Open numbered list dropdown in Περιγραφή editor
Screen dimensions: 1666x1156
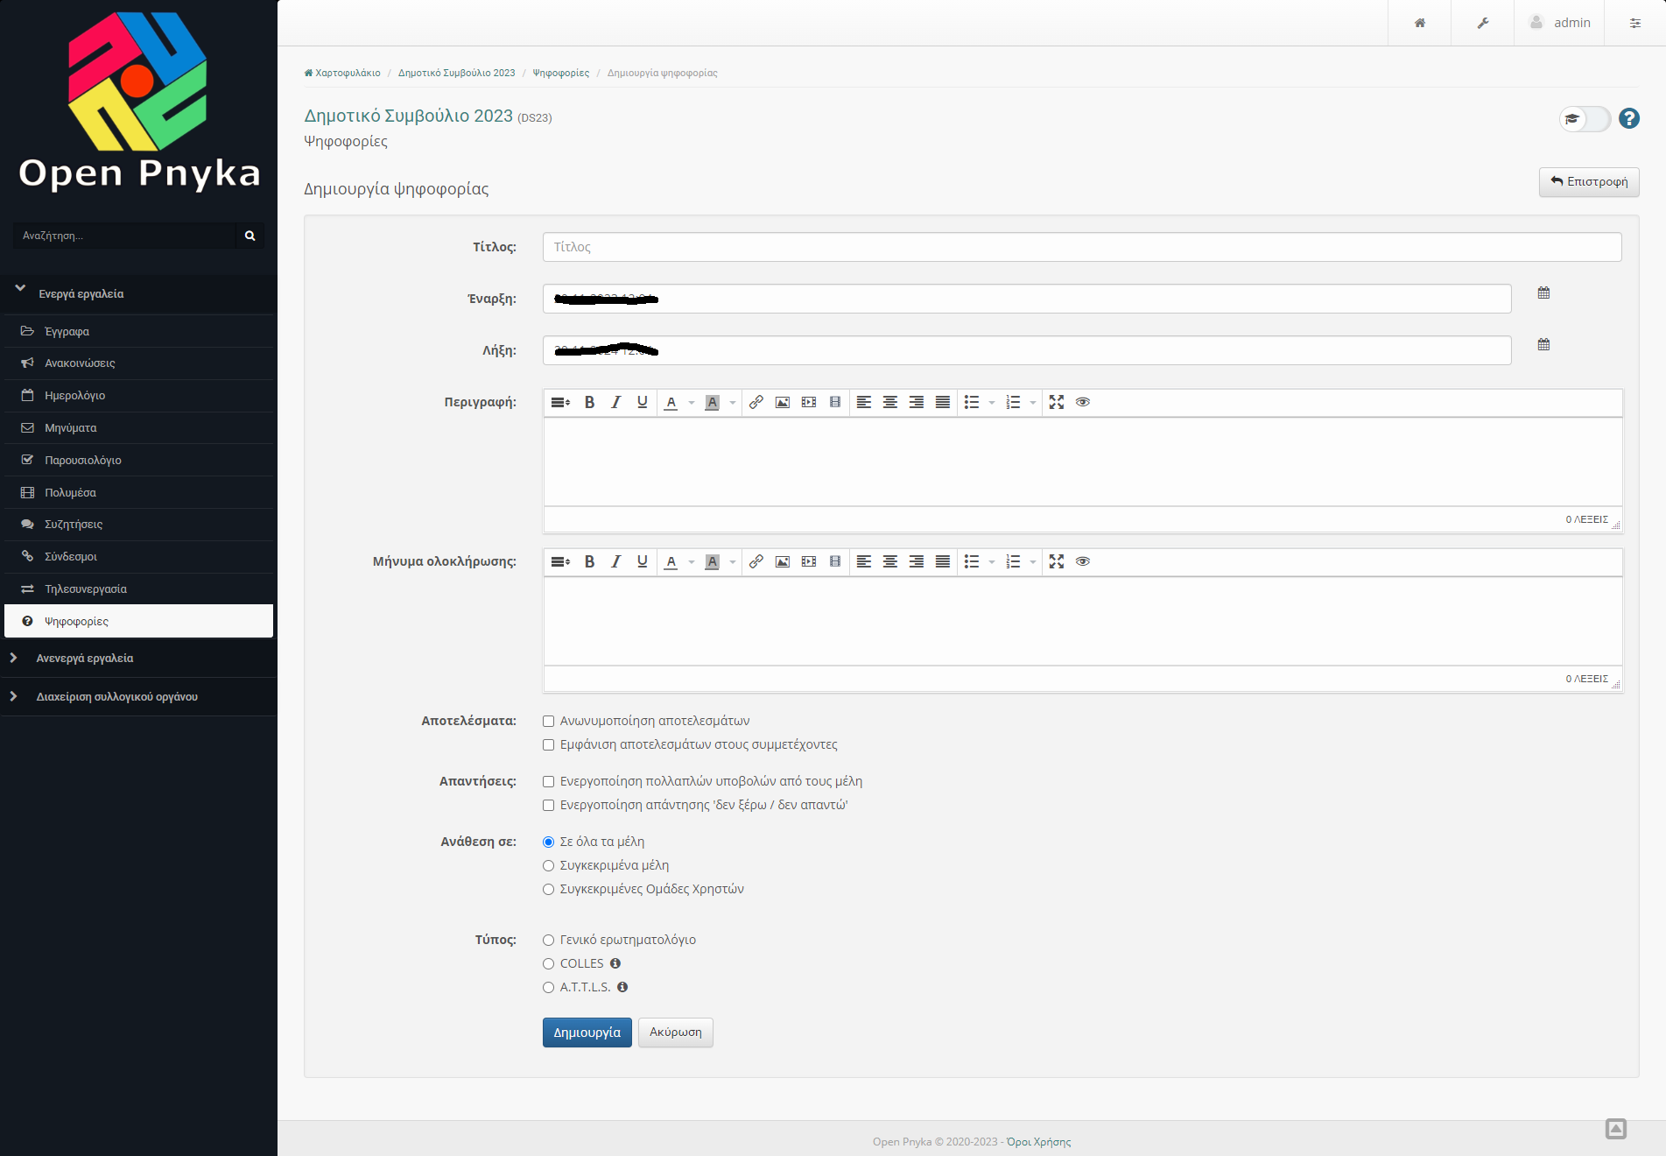coord(1033,403)
